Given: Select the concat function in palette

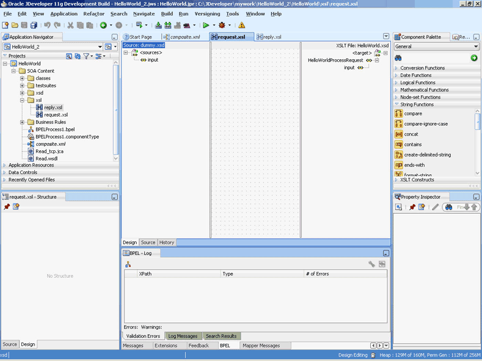Looking at the screenshot, I should coord(411,134).
